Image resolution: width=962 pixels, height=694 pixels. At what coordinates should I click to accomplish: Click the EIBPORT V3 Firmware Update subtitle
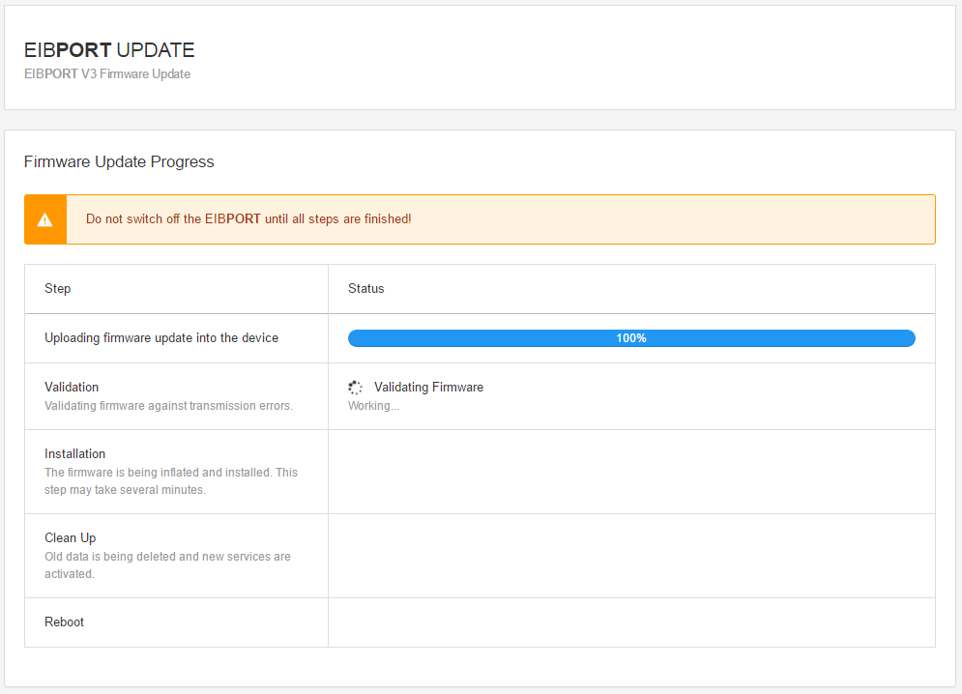(x=107, y=74)
